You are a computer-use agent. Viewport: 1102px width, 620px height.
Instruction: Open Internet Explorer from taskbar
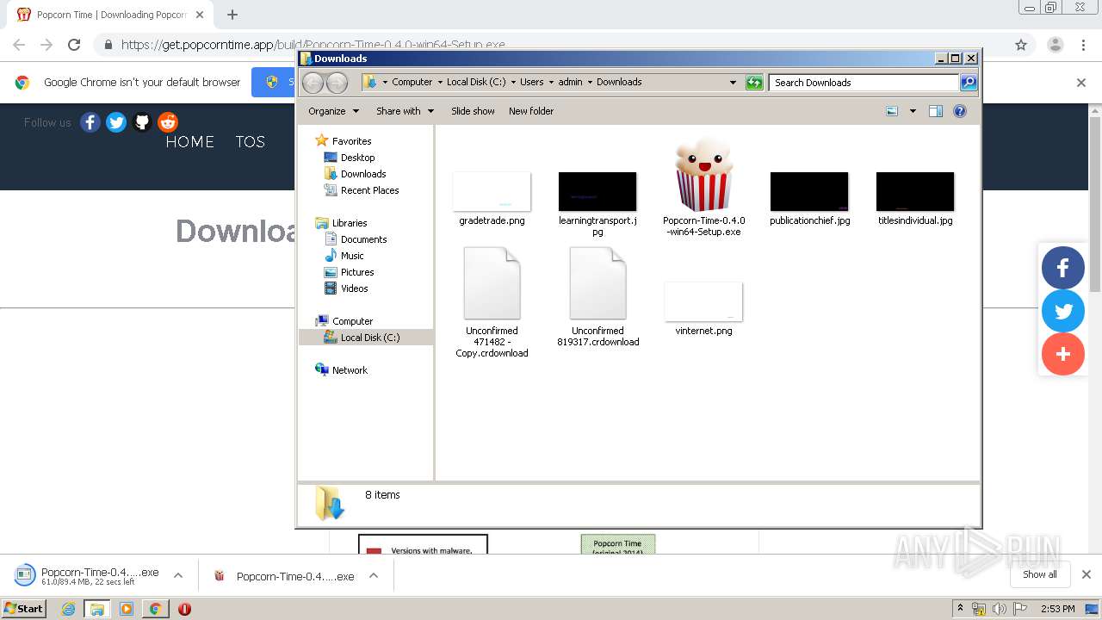(69, 609)
